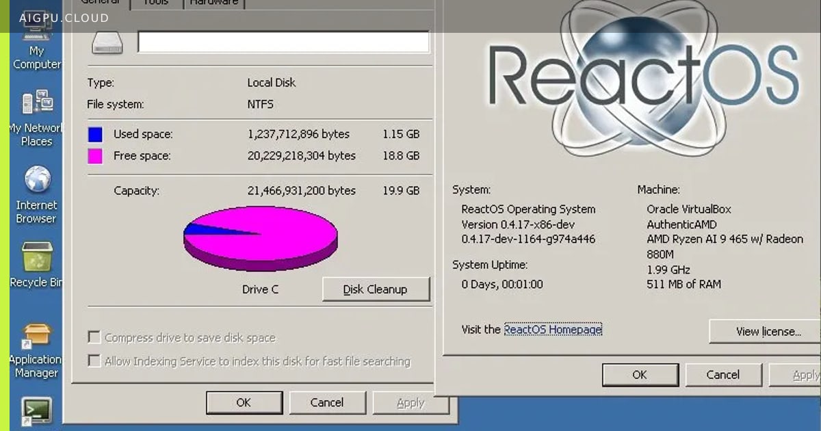Image resolution: width=821 pixels, height=431 pixels.
Task: Click '0 Days, 00:01:00' uptime value
Action: point(502,284)
